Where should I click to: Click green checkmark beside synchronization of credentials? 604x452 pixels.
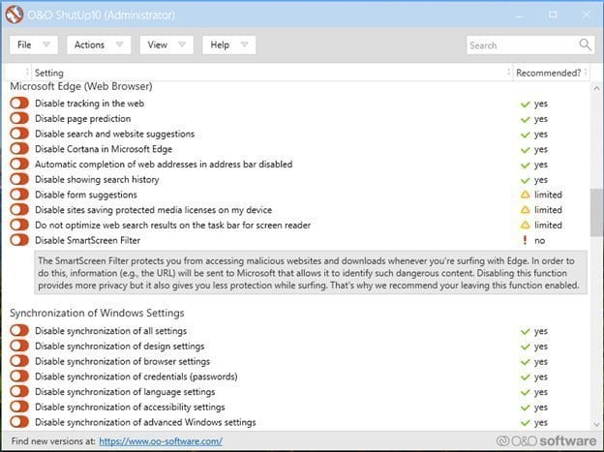[525, 377]
